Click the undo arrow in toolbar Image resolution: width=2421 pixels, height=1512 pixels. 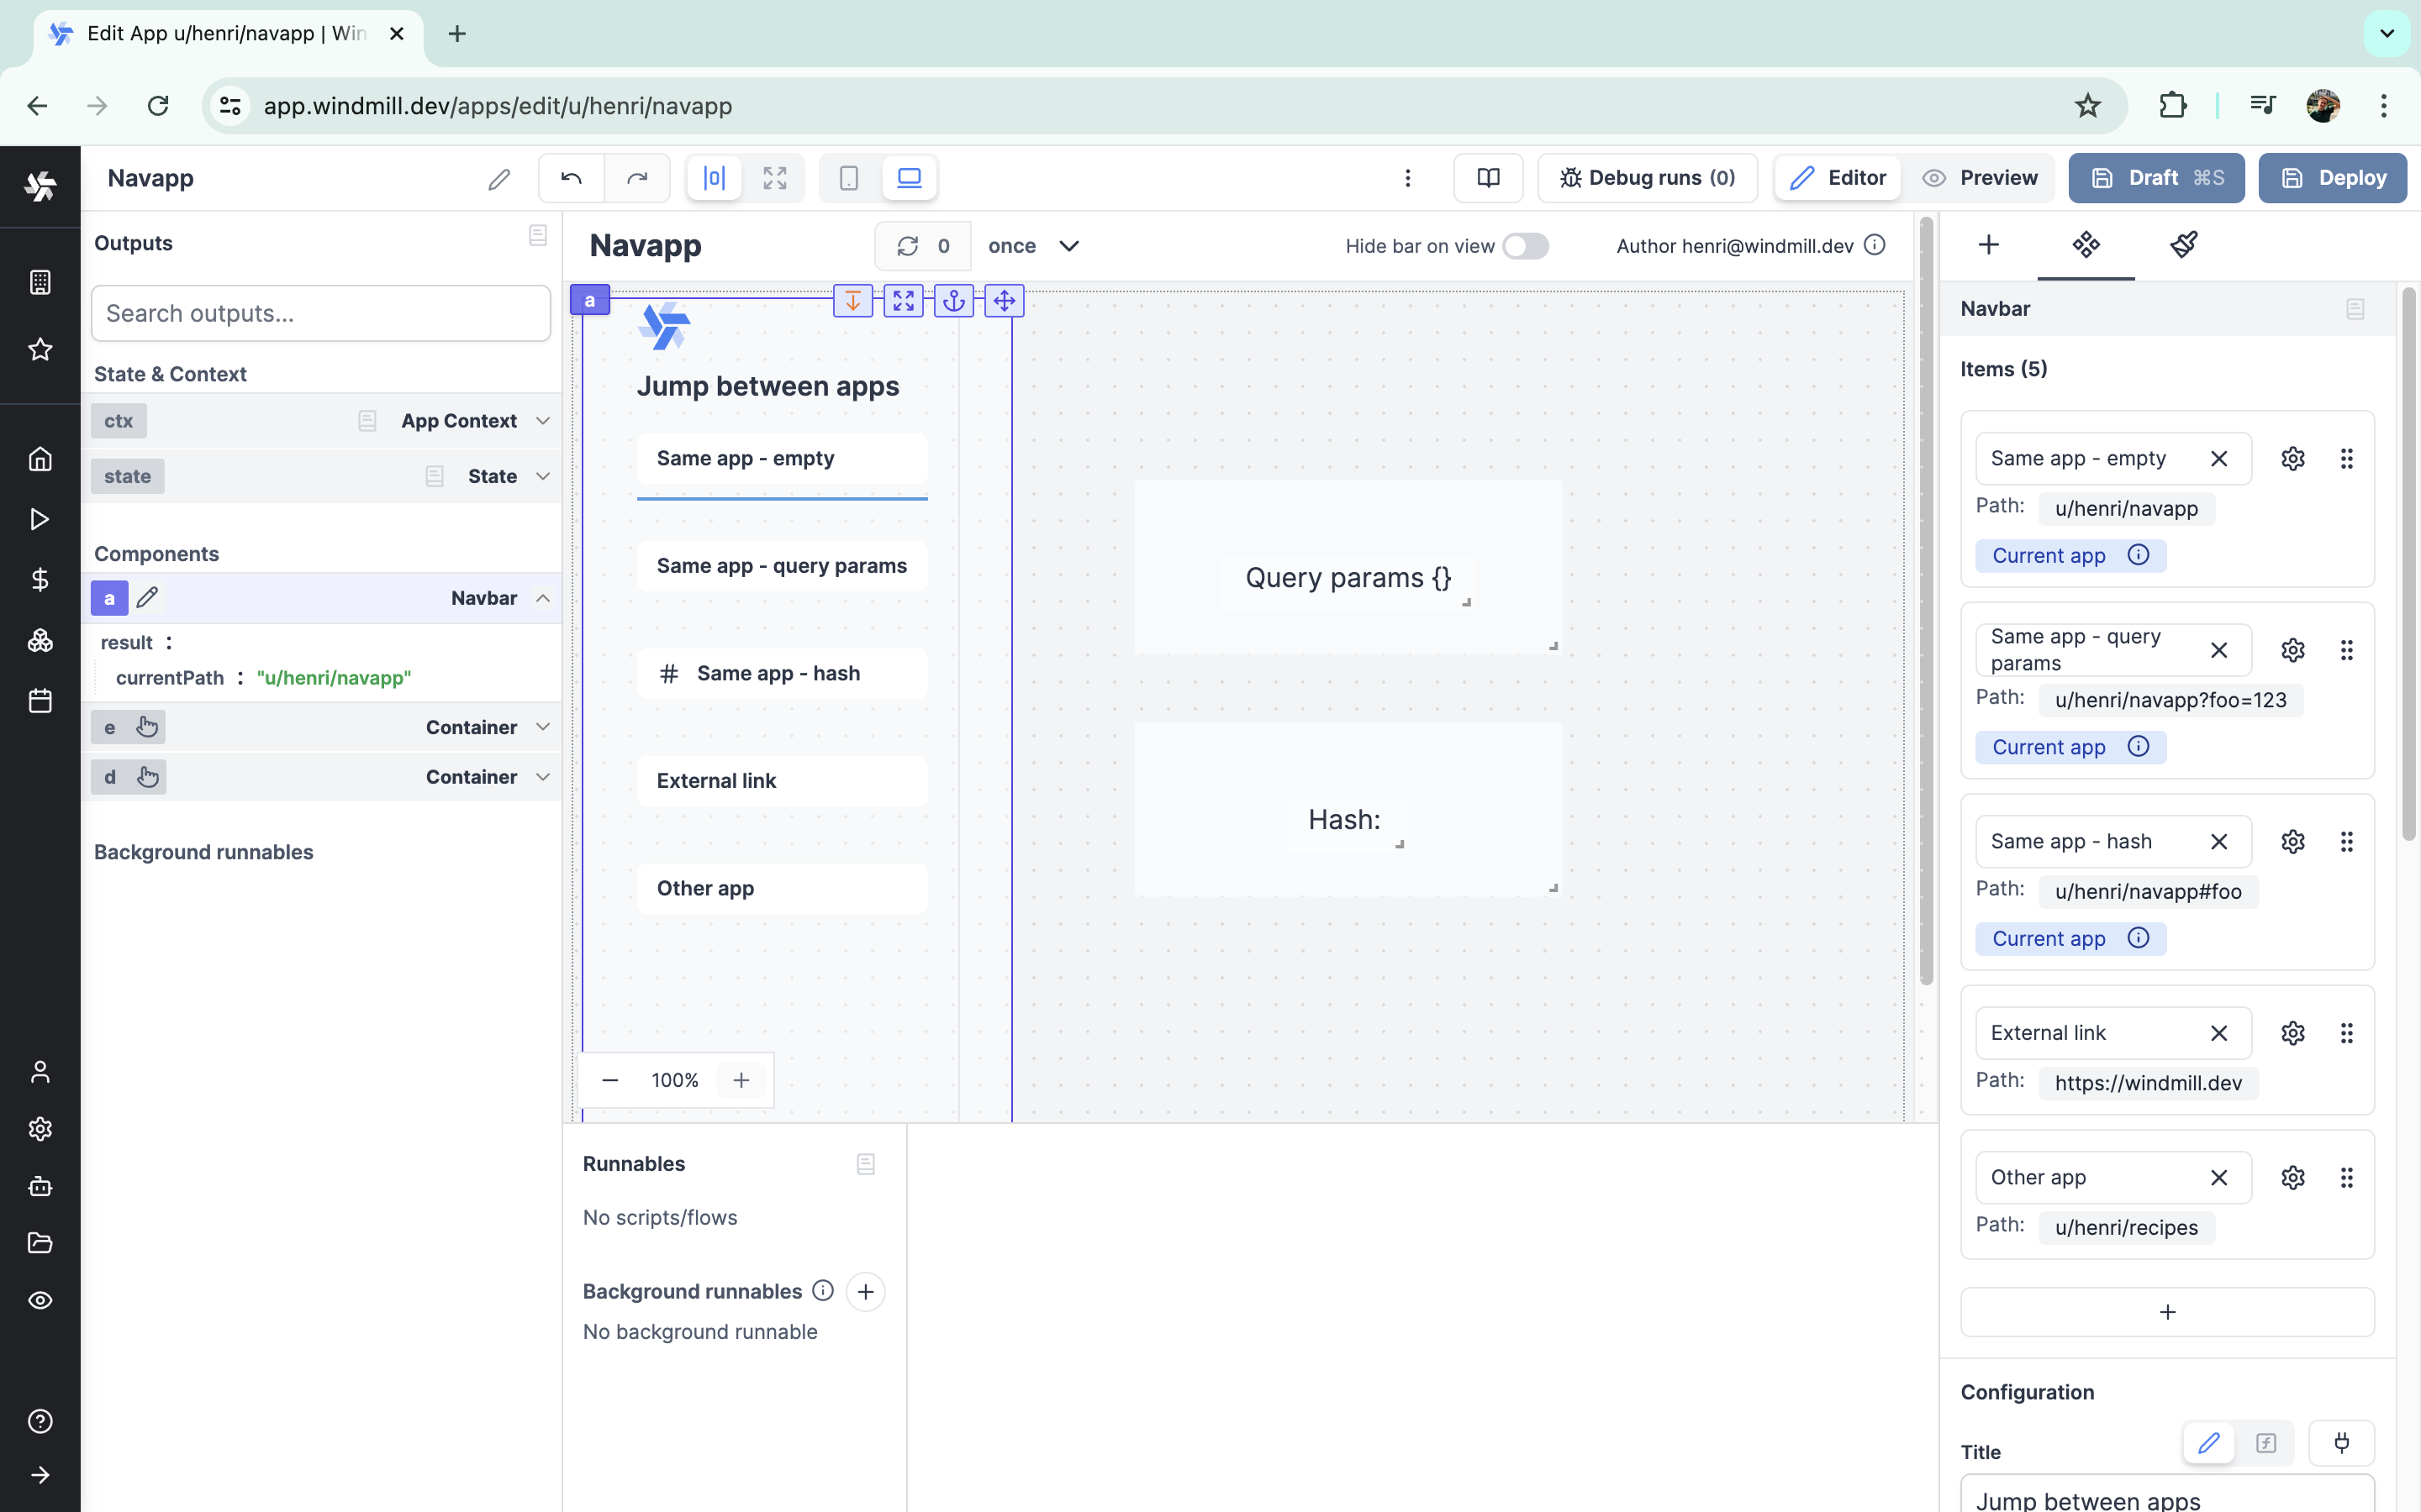572,178
